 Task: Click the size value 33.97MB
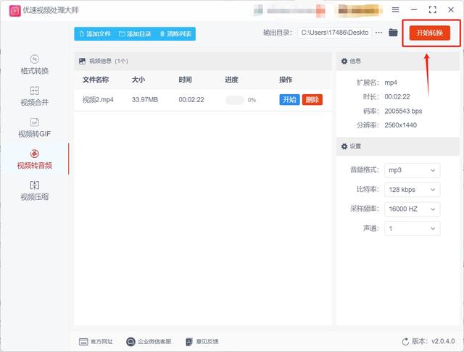click(x=145, y=100)
